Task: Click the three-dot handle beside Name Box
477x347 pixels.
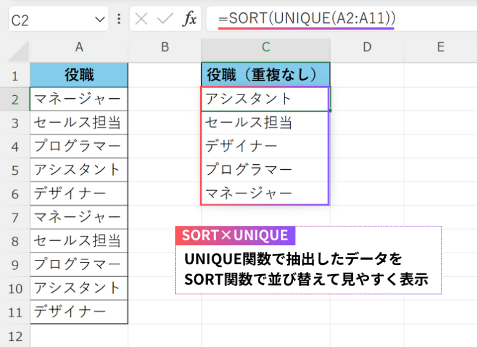Action: point(119,19)
